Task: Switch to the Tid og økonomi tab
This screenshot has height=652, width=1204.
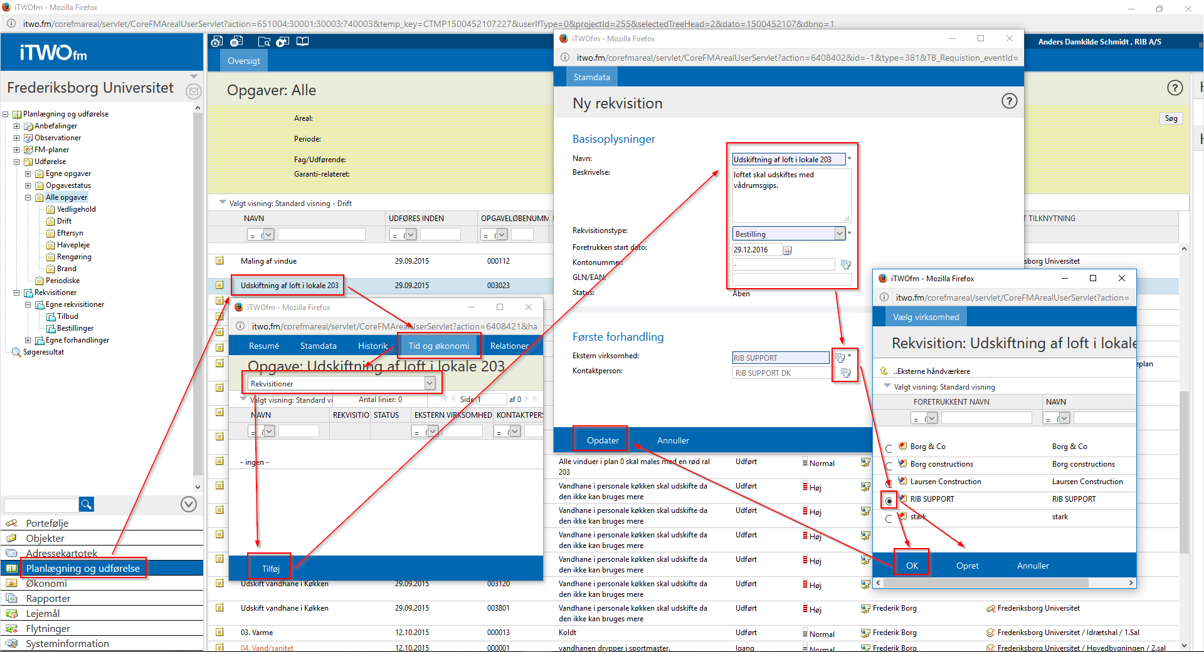Action: 439,346
